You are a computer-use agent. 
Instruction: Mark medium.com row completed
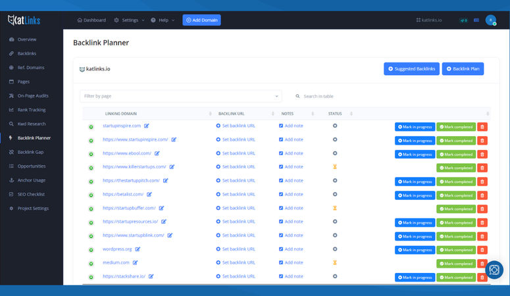[x=456, y=264]
